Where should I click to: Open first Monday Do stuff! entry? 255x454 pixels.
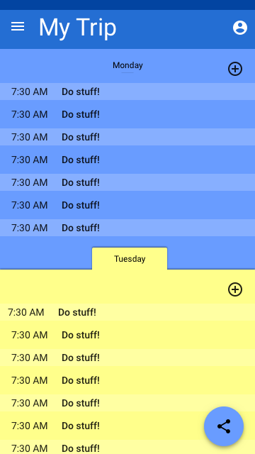[127, 92]
